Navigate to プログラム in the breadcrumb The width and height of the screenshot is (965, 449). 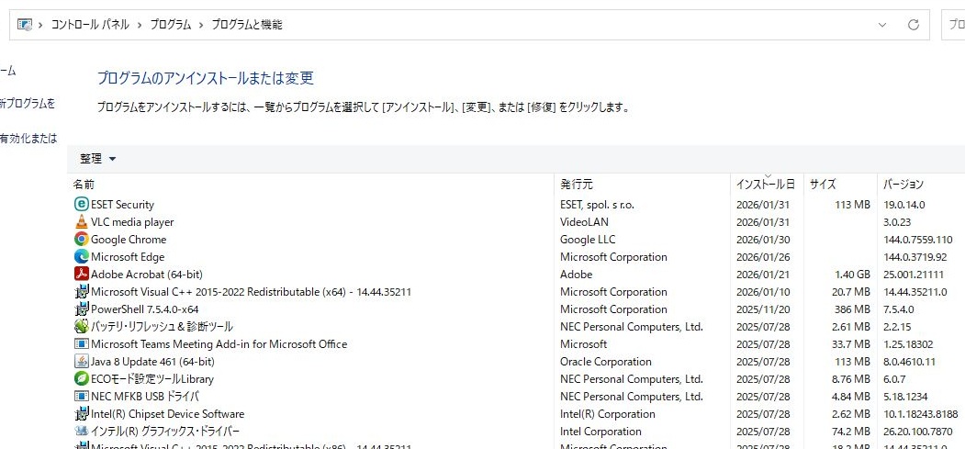click(x=171, y=25)
